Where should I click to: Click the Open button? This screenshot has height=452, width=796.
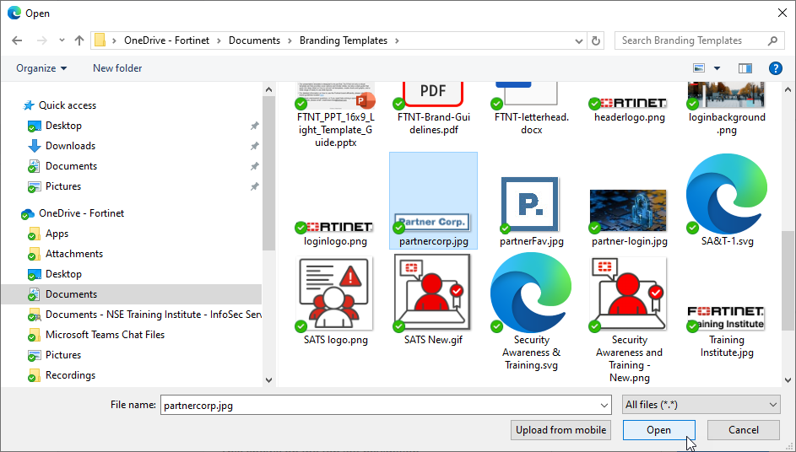[x=659, y=430]
